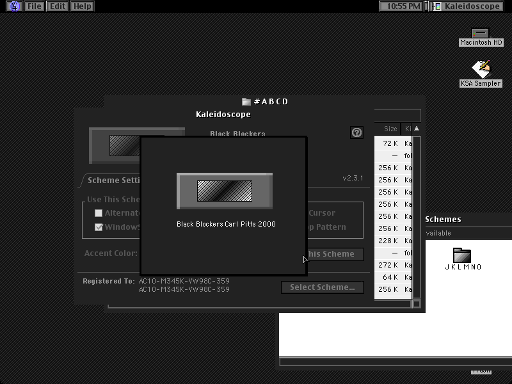This screenshot has height=384, width=512.
Task: Click the #ABCD window title text
Action: click(271, 102)
